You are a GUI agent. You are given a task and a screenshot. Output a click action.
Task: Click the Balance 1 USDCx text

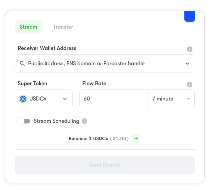tap(89, 138)
